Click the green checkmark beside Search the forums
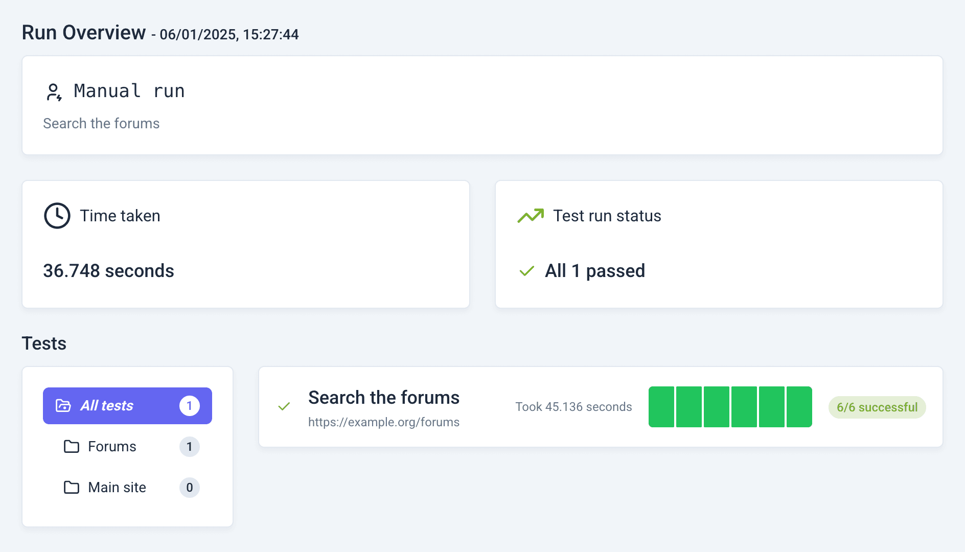Screen dimensions: 965x552 (284, 406)
